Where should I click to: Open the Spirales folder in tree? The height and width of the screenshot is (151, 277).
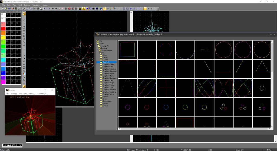tap(106, 97)
